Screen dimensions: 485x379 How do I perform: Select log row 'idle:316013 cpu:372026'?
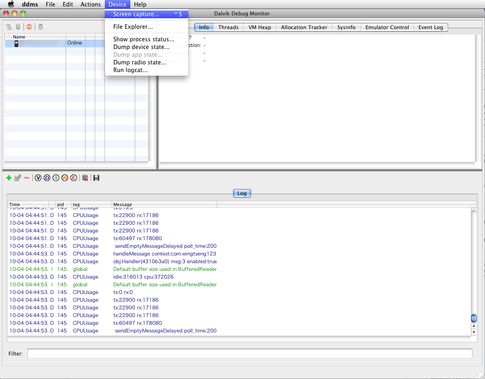(239, 277)
